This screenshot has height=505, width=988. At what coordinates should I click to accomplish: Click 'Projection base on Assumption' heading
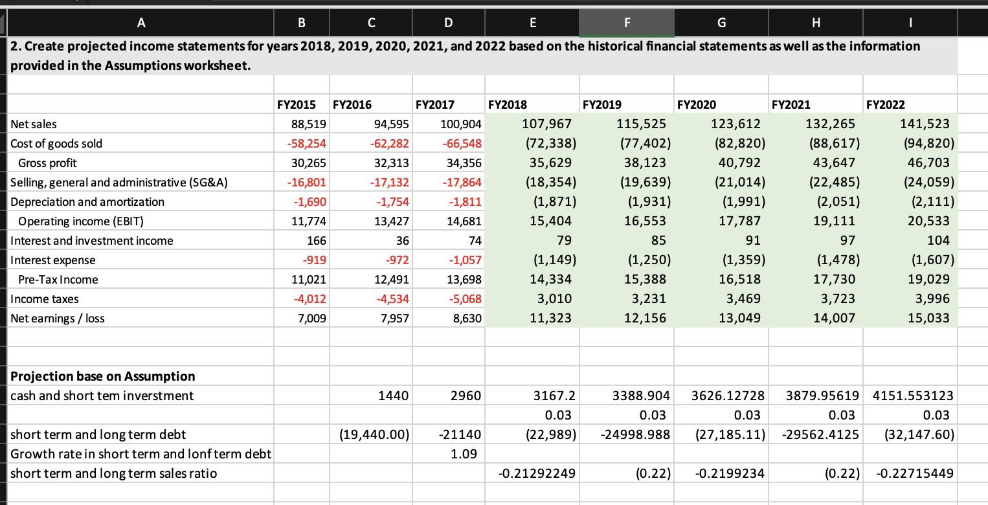pyautogui.click(x=103, y=376)
